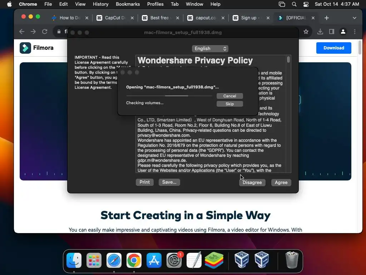The width and height of the screenshot is (366, 275).
Task: Open the Tab menu
Action: coord(174,4)
